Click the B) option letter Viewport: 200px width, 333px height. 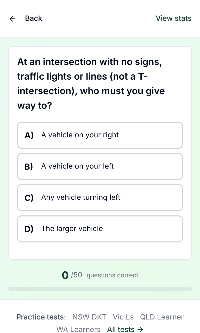pos(29,166)
